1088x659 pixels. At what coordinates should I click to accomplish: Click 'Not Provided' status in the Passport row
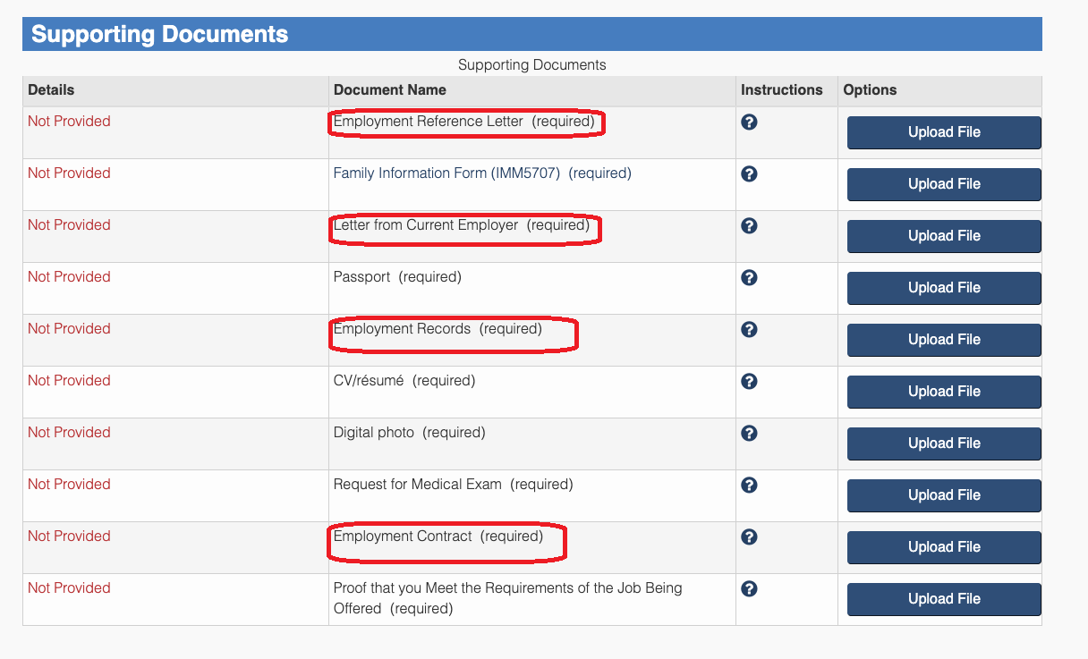coord(69,277)
